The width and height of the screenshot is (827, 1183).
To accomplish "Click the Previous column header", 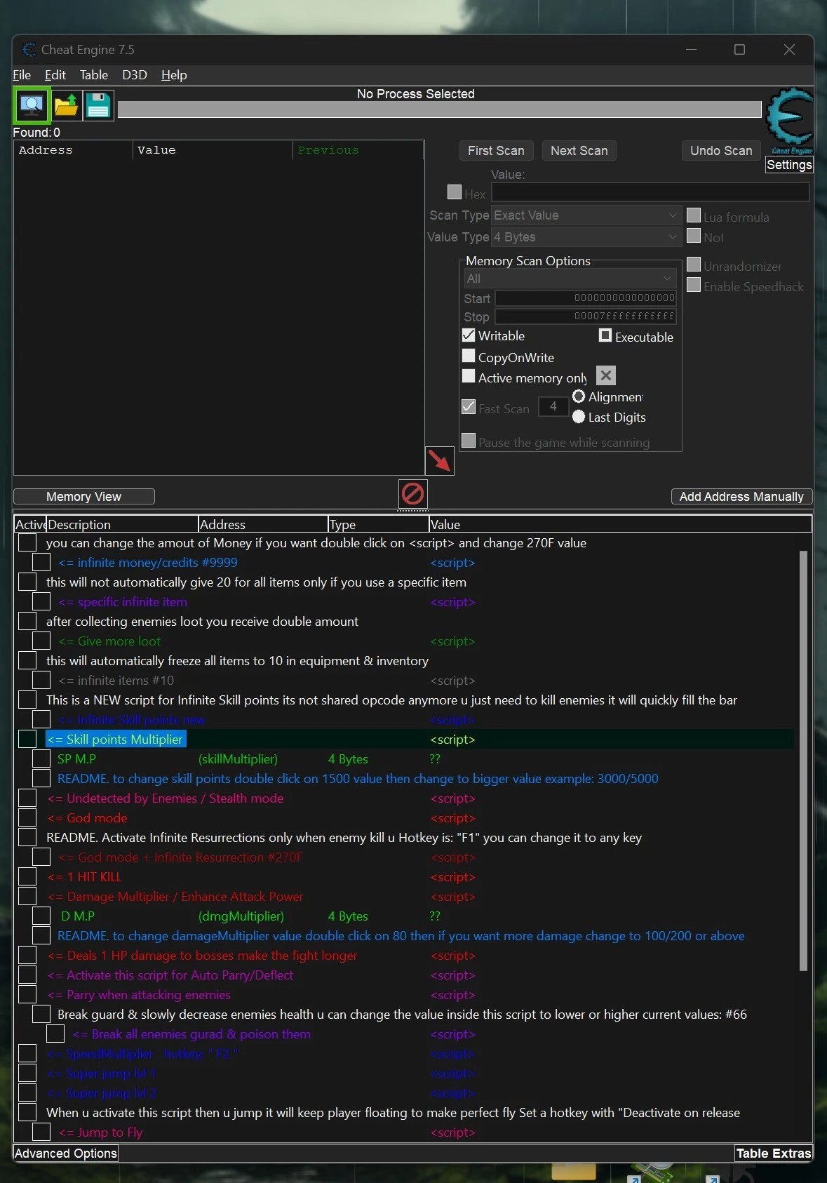I will tap(358, 150).
